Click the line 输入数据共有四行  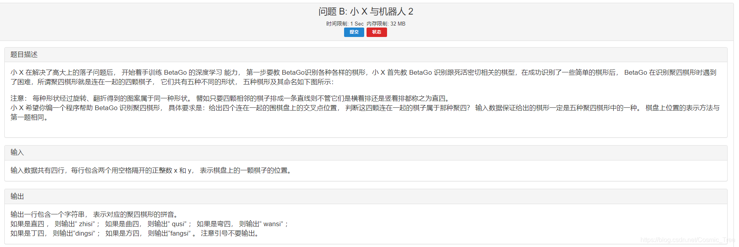coord(152,170)
